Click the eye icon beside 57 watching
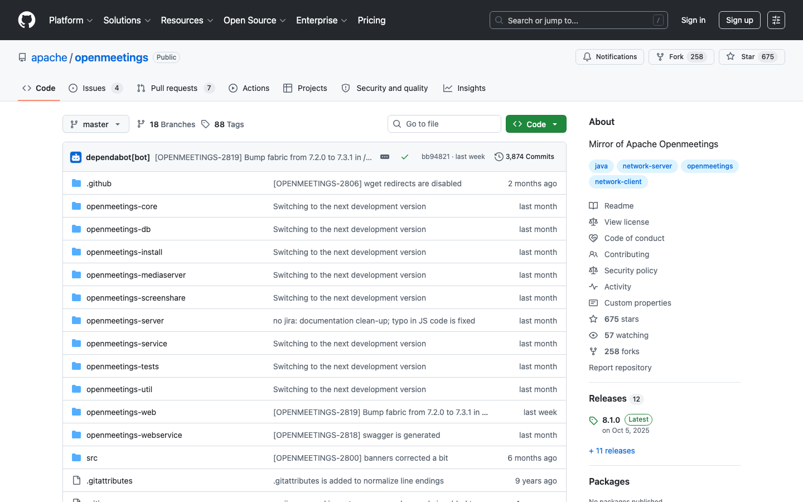803x502 pixels. point(593,335)
